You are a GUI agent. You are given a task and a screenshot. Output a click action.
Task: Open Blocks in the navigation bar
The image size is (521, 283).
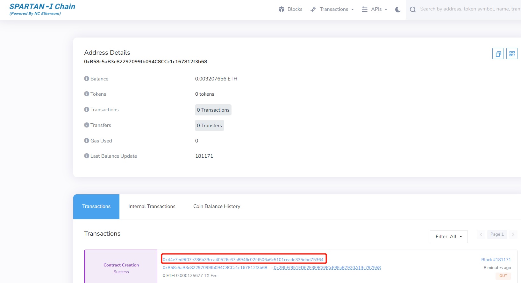click(x=290, y=9)
